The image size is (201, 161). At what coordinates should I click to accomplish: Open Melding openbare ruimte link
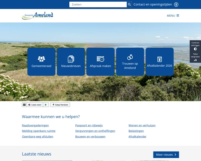coord(39,131)
